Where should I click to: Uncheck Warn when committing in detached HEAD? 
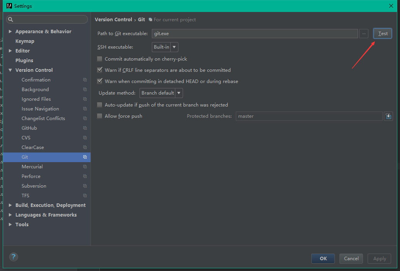click(x=100, y=81)
